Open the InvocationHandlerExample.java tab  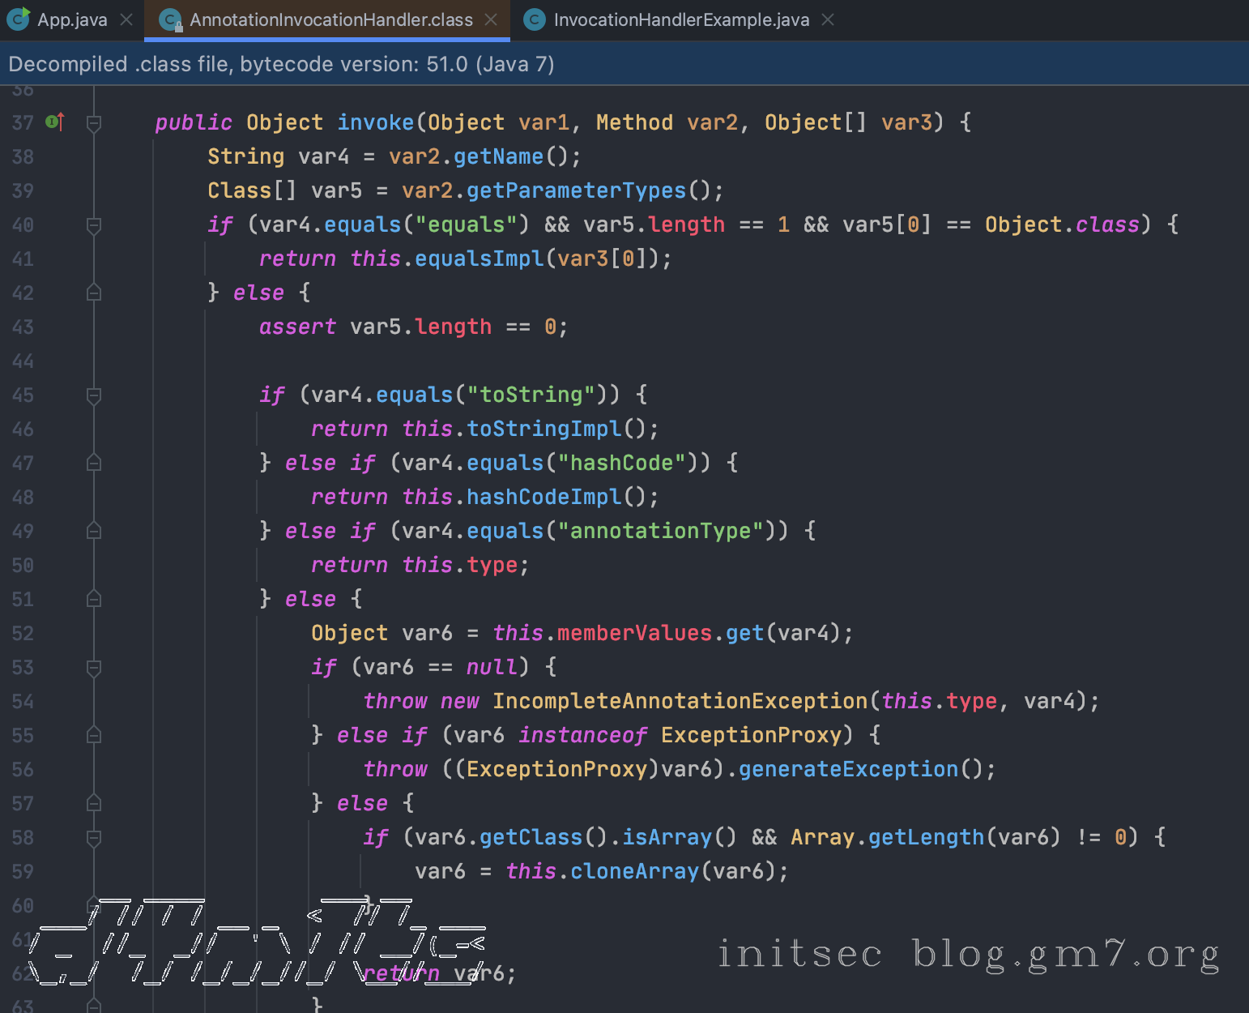(x=680, y=19)
